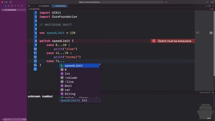Click the 'switch' keyword on line 8

[45, 41]
